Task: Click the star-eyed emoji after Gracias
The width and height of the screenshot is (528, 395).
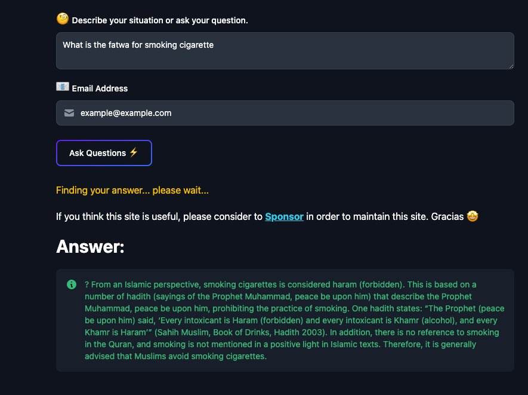Action: [473, 216]
